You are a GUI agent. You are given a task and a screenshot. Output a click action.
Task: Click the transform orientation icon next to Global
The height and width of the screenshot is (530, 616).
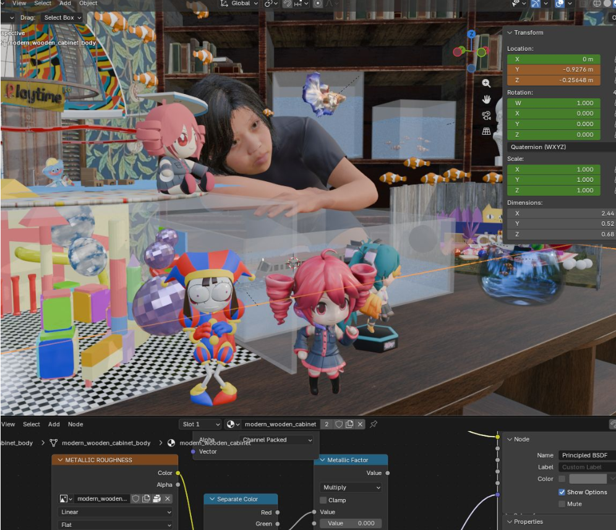pos(225,3)
